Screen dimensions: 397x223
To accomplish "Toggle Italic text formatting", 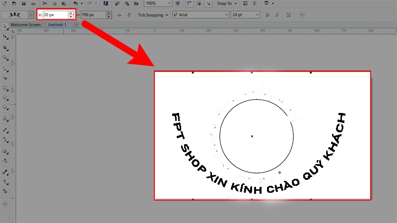I will [x=277, y=15].
